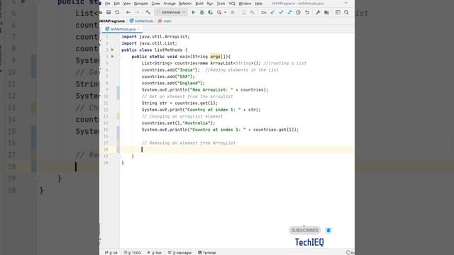454x255 pixels.
Task: Click the Git label in the toolbar
Action: point(263,13)
